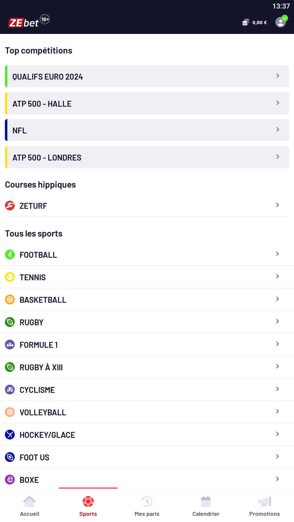Screen dimensions: 294x522
Task: Open the Rugby row chevron
Action: pyautogui.click(x=277, y=321)
